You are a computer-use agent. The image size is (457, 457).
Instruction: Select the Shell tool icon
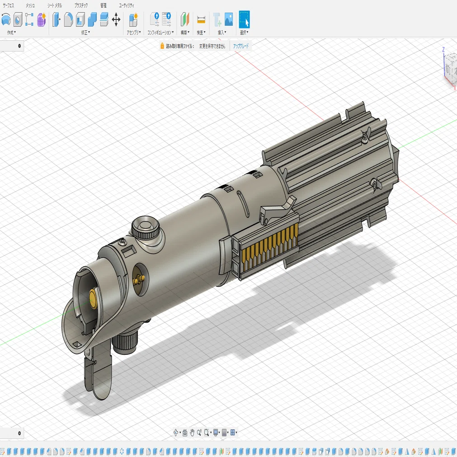(x=80, y=19)
